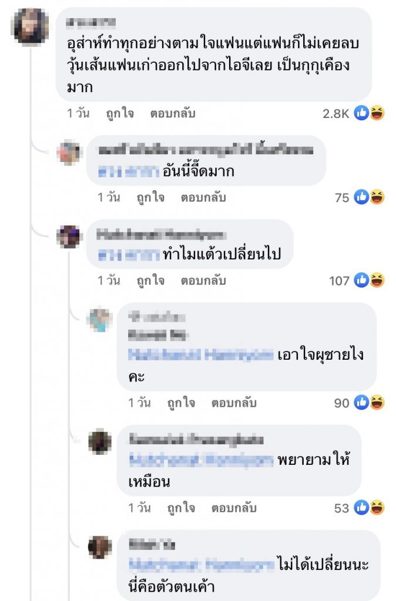Click ตอบกลับ under the top comment

(173, 113)
